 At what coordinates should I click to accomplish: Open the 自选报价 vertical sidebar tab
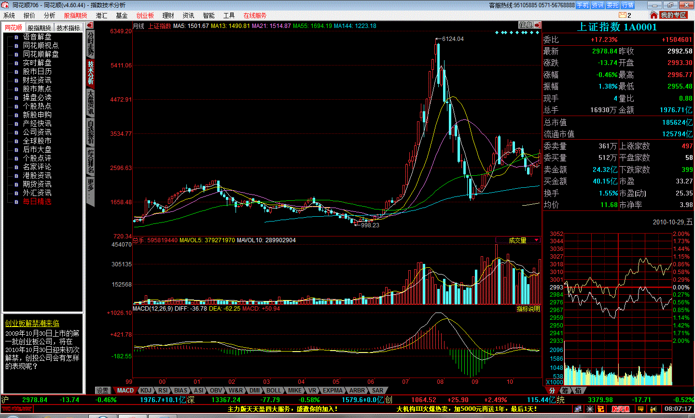(x=90, y=132)
